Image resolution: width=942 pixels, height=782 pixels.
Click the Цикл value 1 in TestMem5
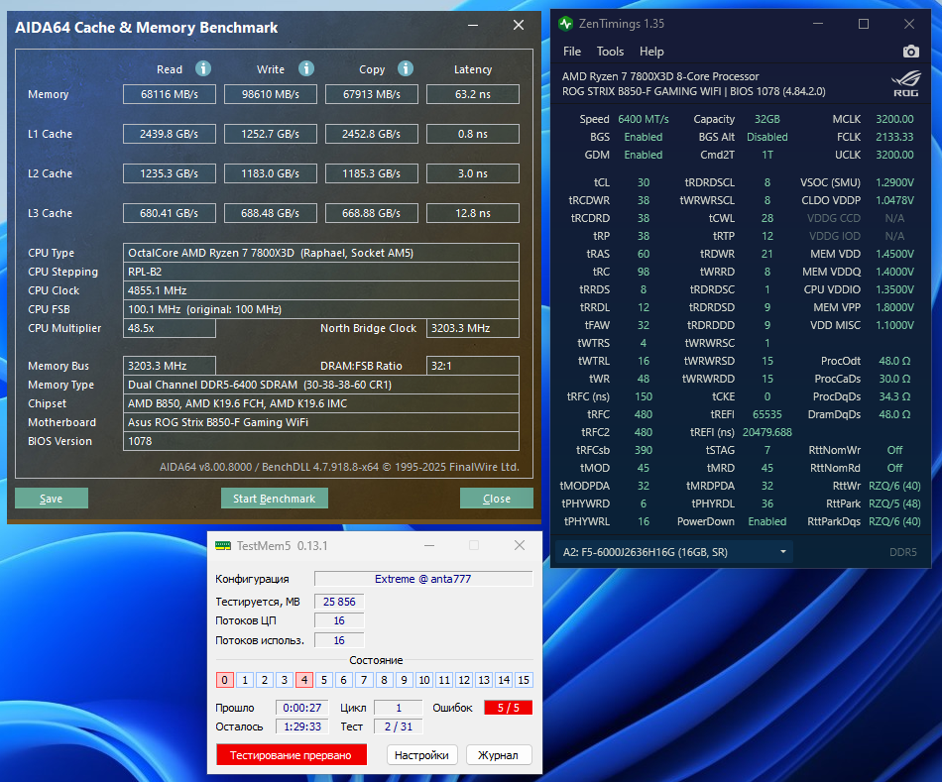(x=399, y=708)
